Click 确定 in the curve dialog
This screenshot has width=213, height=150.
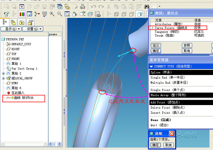[156, 51]
